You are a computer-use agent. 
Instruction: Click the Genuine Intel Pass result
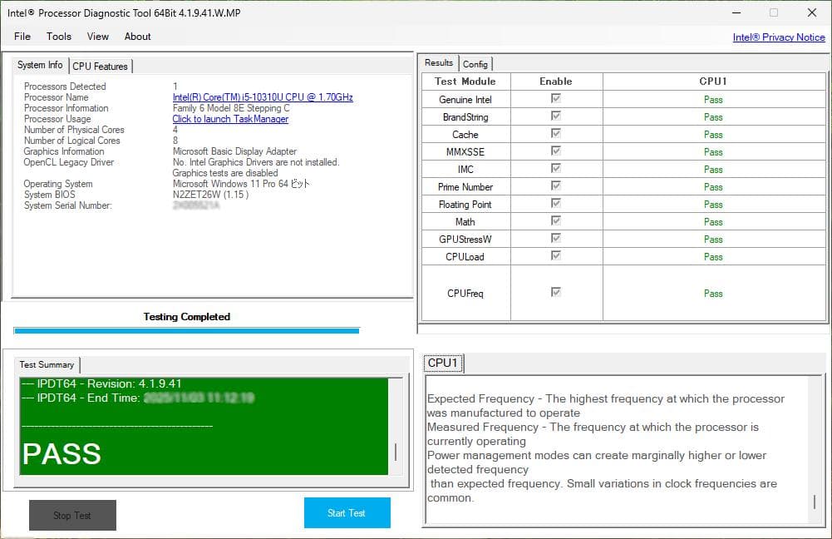tap(713, 100)
